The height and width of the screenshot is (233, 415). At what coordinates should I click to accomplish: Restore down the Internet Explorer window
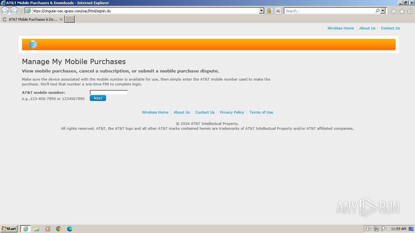[x=406, y=3]
